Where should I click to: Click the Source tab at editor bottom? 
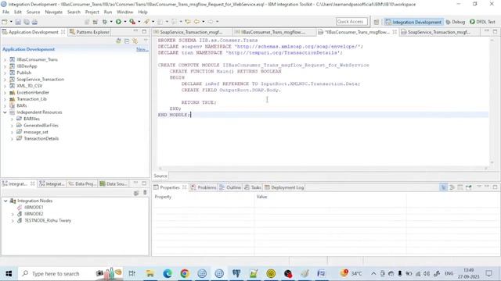[x=160, y=176]
